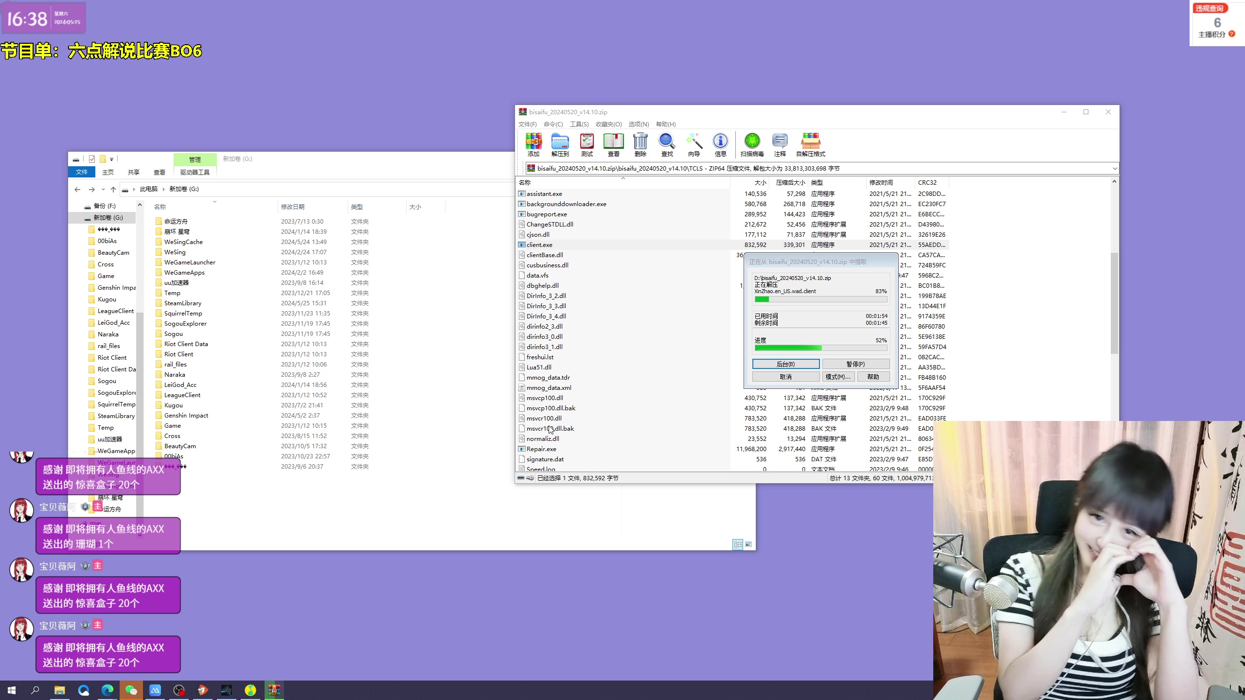Click Explorer back navigation arrow
The width and height of the screenshot is (1245, 700).
(x=77, y=189)
